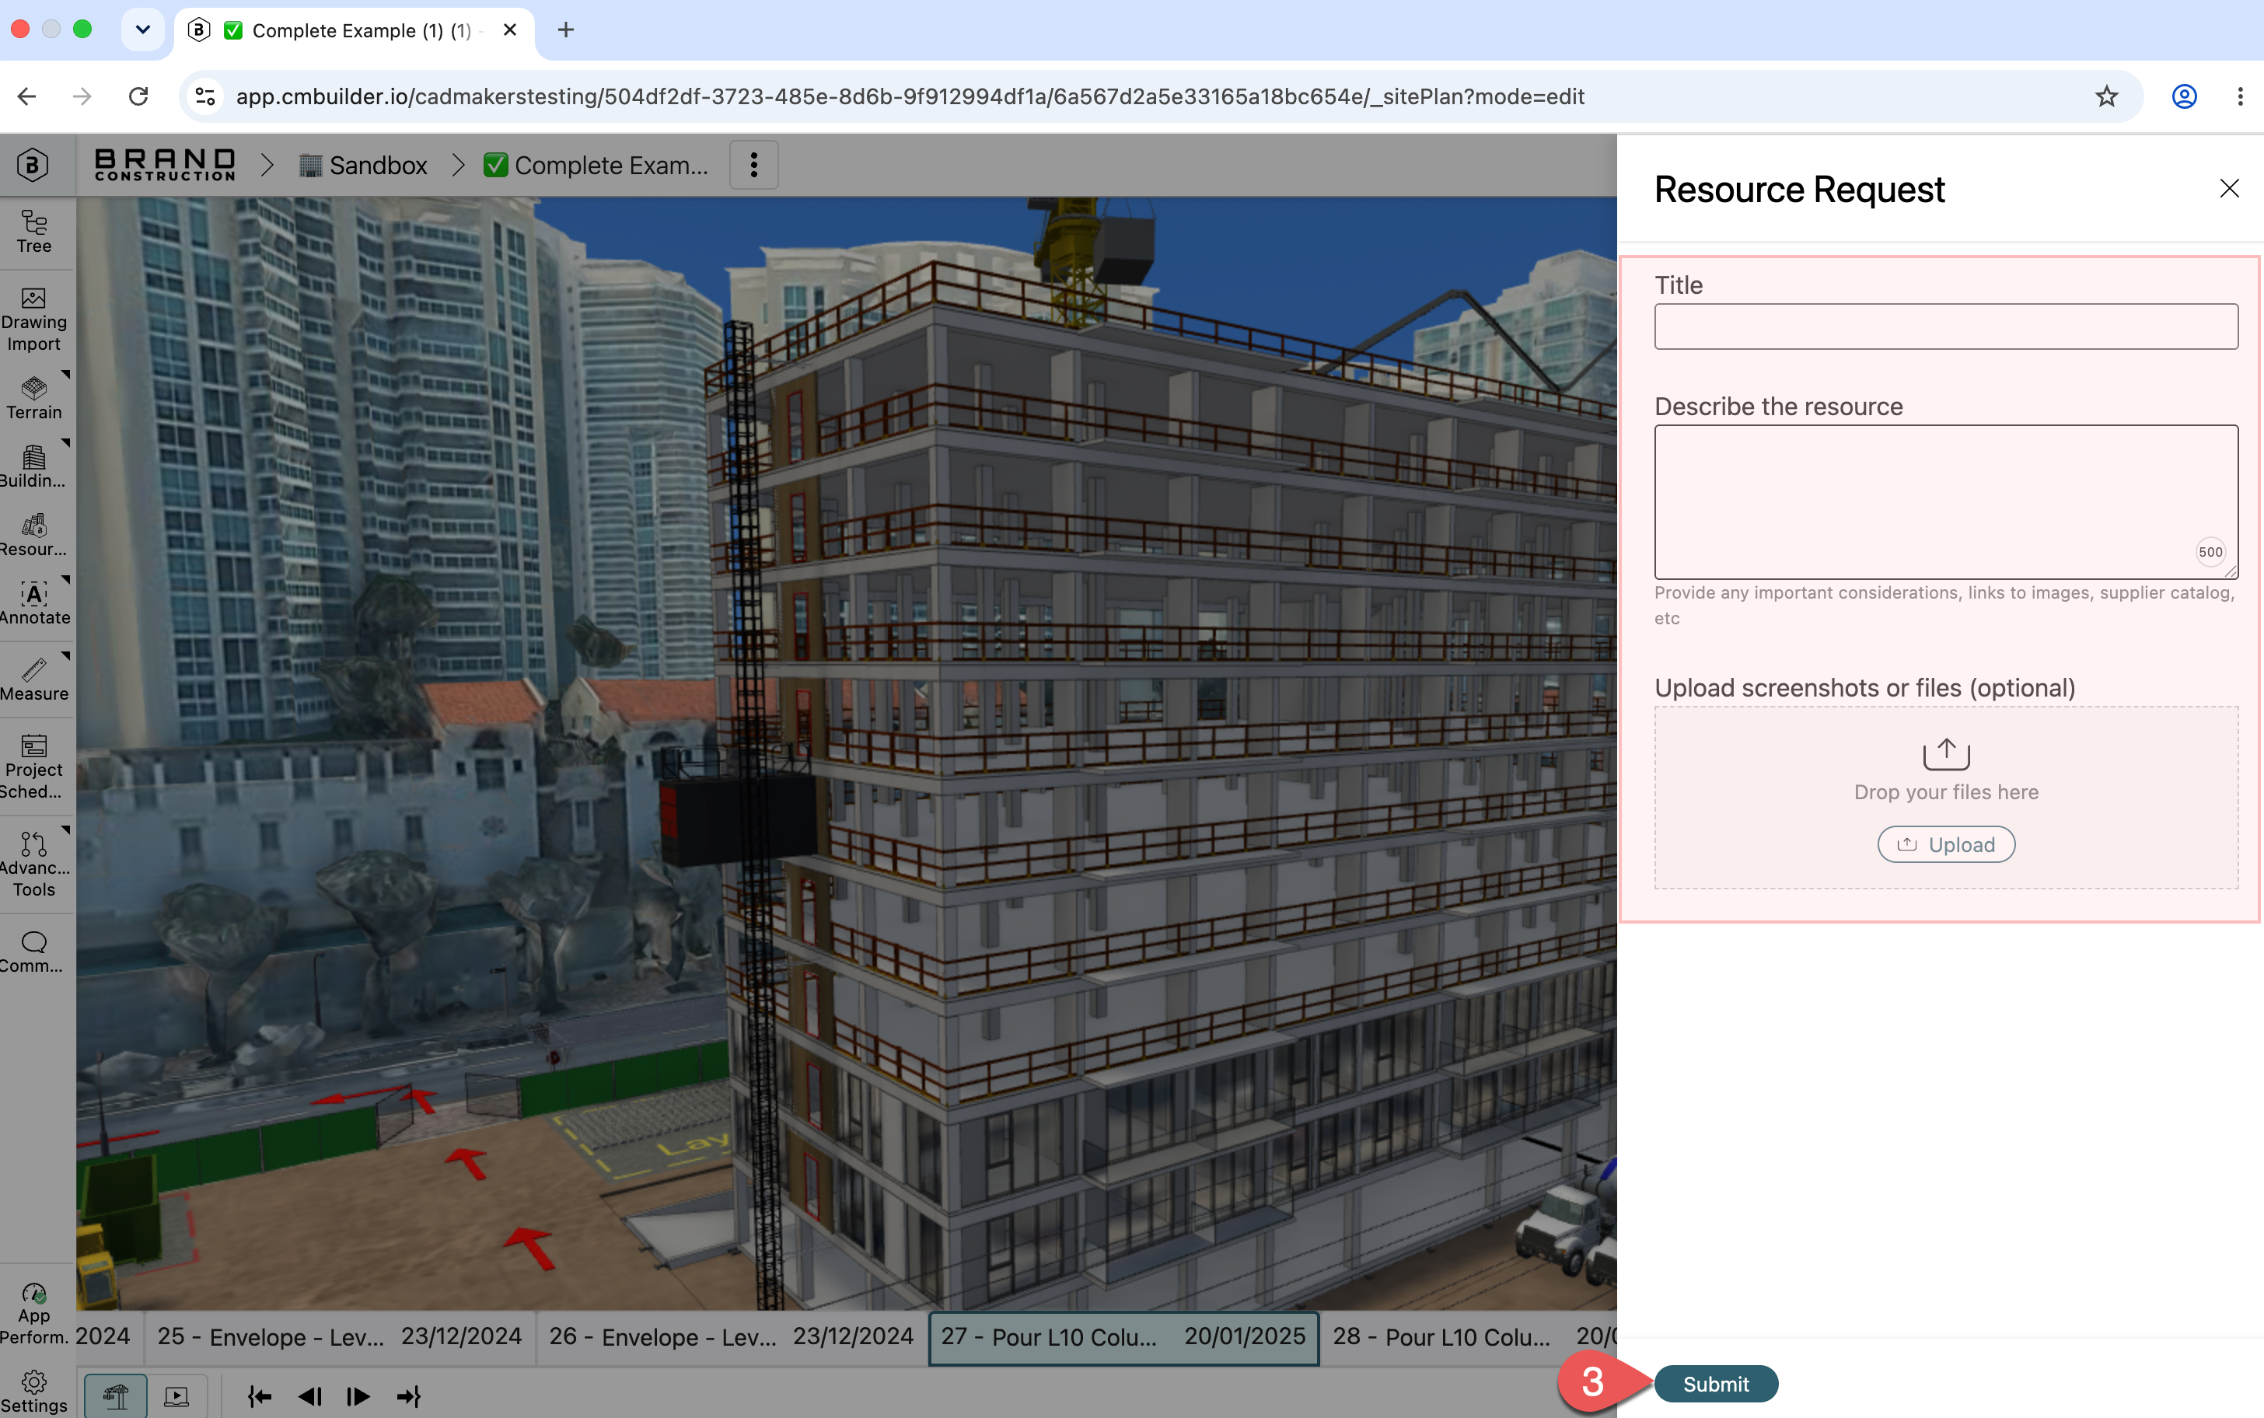
Task: Expand the Terrain tool submenu arrow
Action: pyautogui.click(x=65, y=374)
